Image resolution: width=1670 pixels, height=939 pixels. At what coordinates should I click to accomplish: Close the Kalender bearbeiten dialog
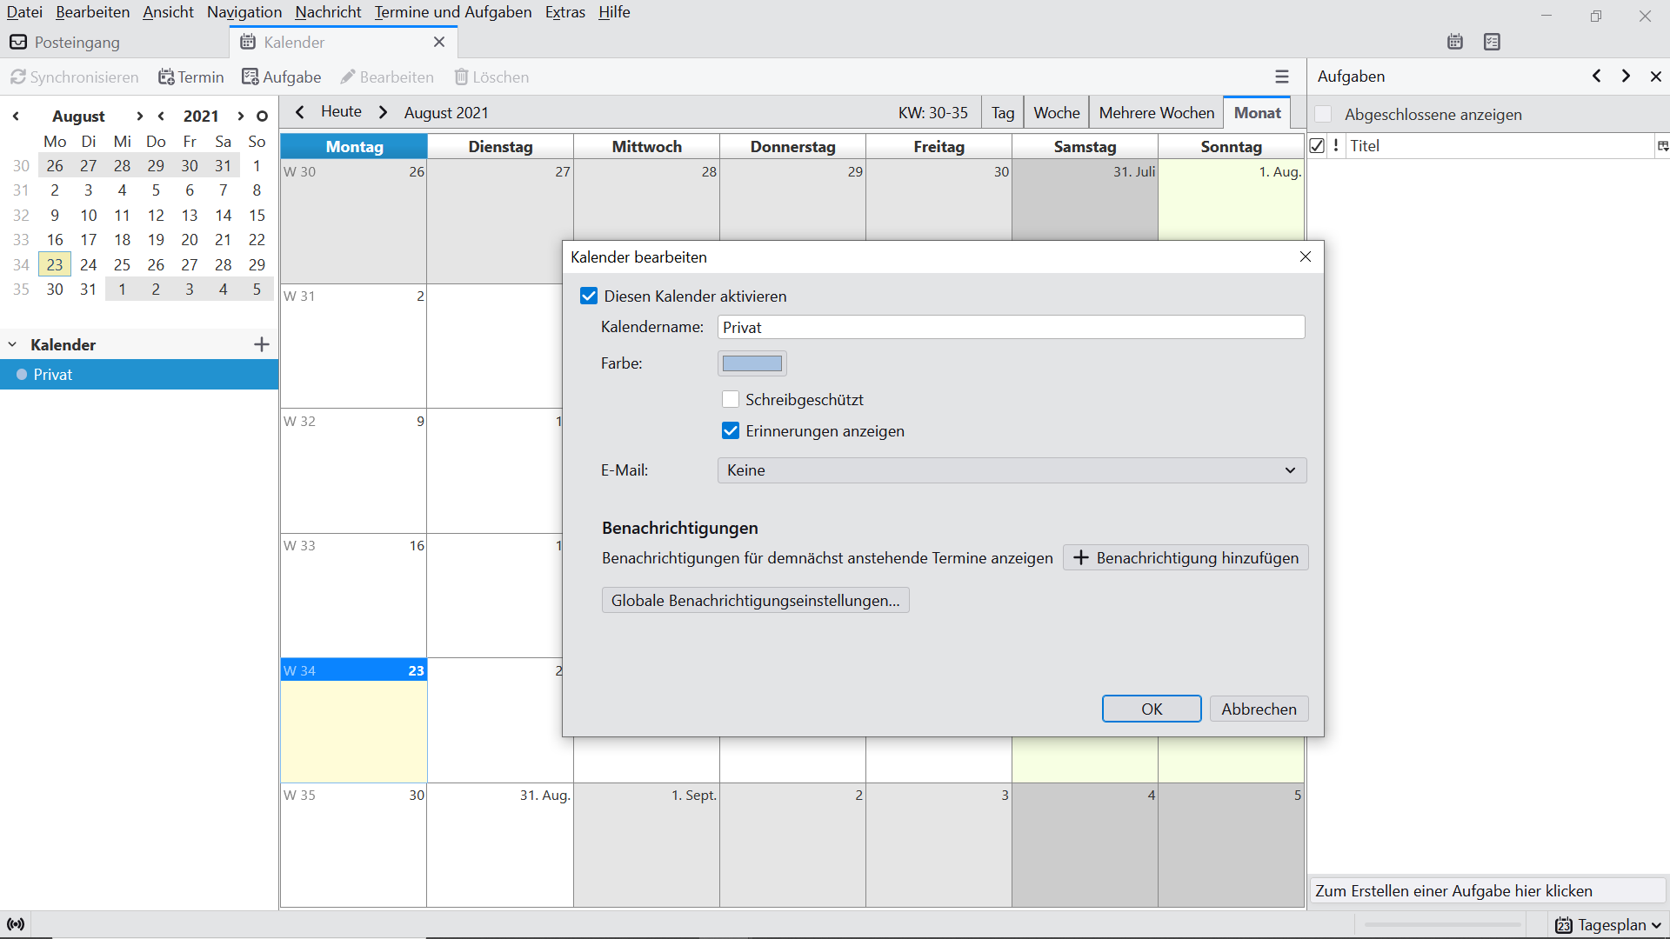(x=1306, y=256)
